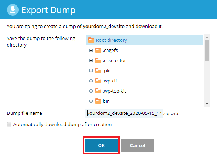Expand the .wp-toolkit directory node
This screenshot has width=217, height=157.
tap(91, 91)
